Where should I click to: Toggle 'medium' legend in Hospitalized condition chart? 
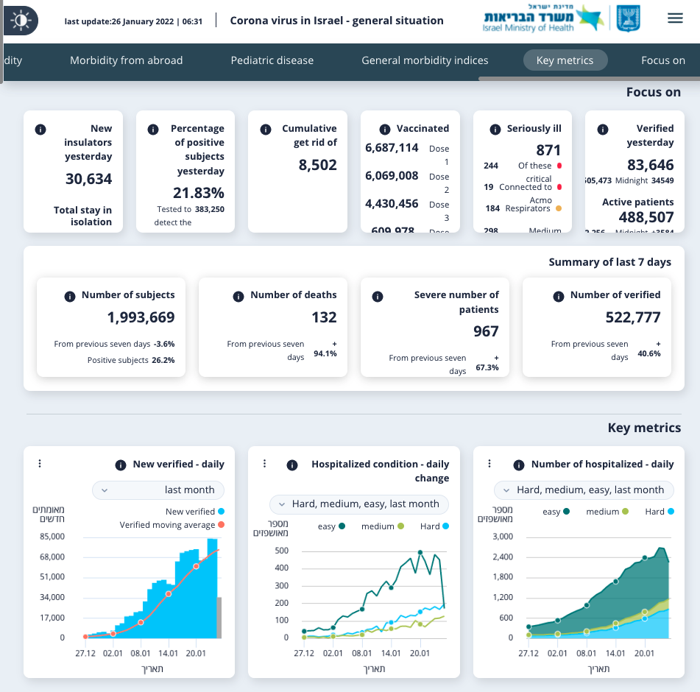[383, 526]
